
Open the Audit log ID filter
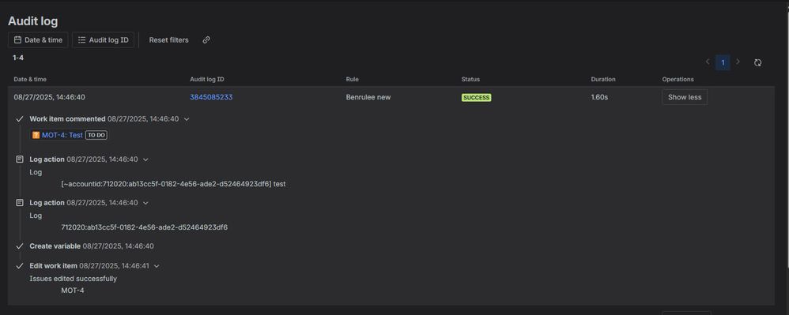coord(103,39)
